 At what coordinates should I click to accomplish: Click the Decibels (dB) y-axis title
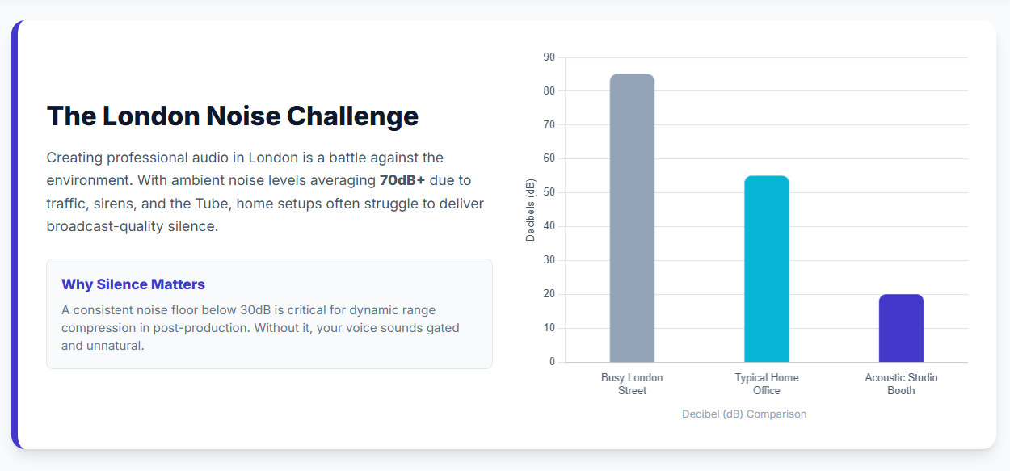point(531,210)
